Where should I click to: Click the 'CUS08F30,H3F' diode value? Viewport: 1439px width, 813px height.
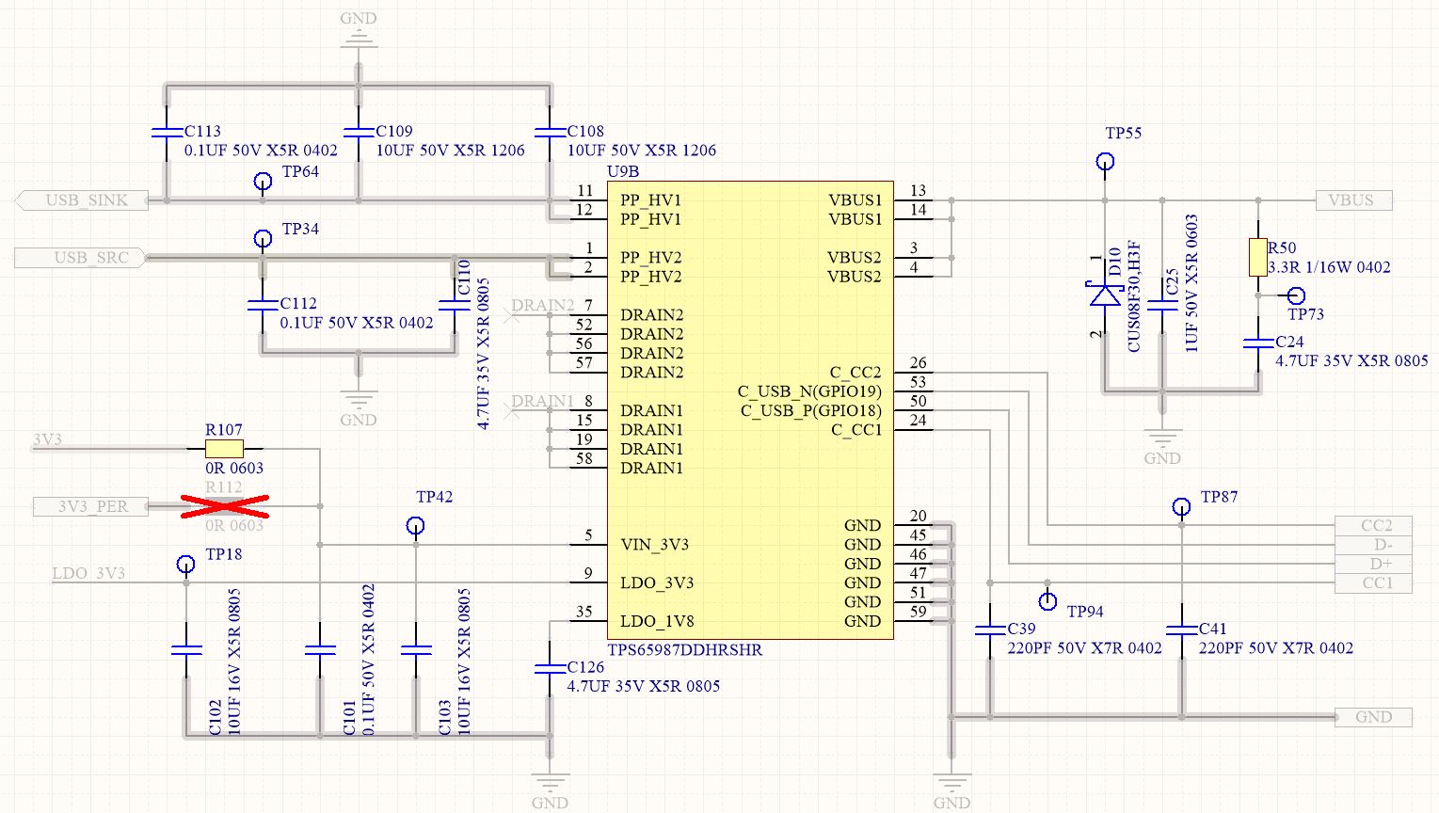1133,296
